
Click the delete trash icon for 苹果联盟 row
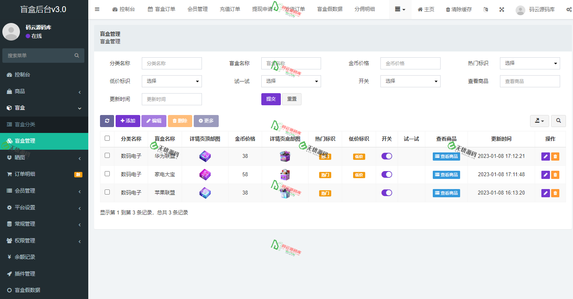point(555,193)
